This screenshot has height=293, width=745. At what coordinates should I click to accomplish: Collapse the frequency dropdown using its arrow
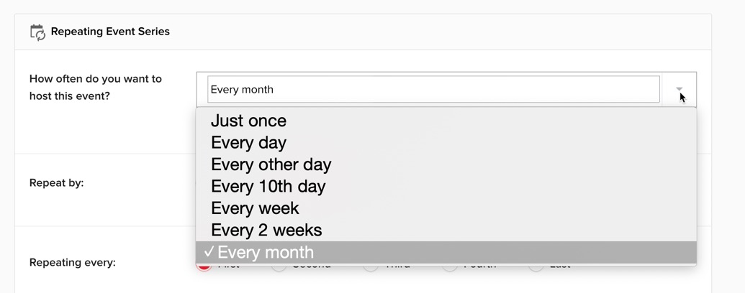click(679, 90)
